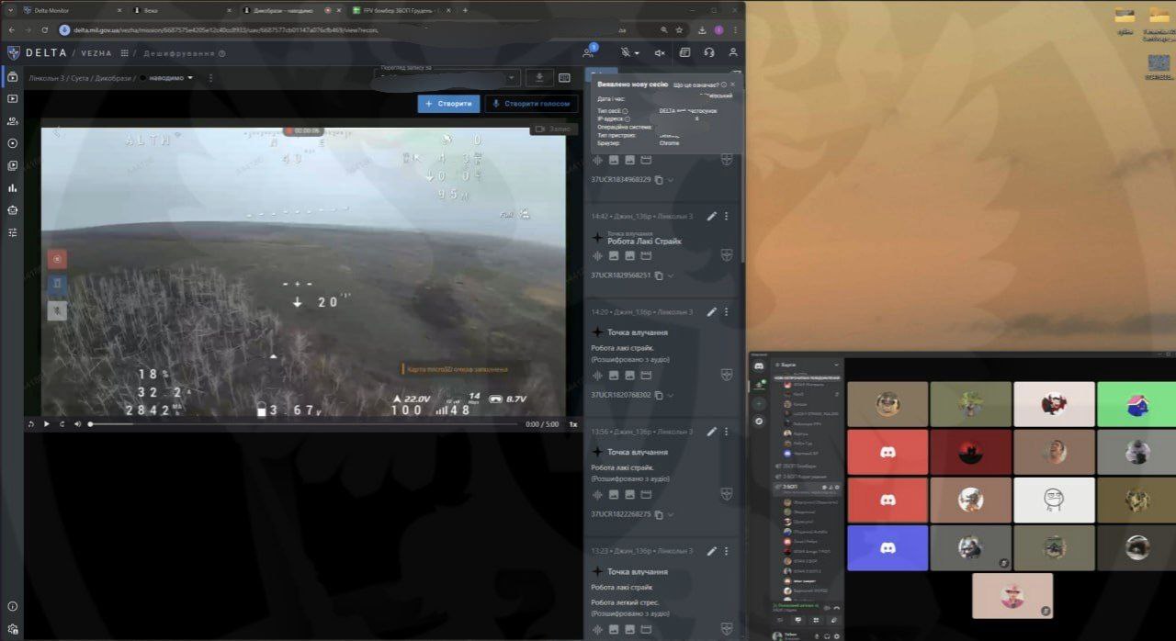Toggle the microphone mute in header
Image resolution: width=1176 pixels, height=641 pixels.
[x=625, y=53]
